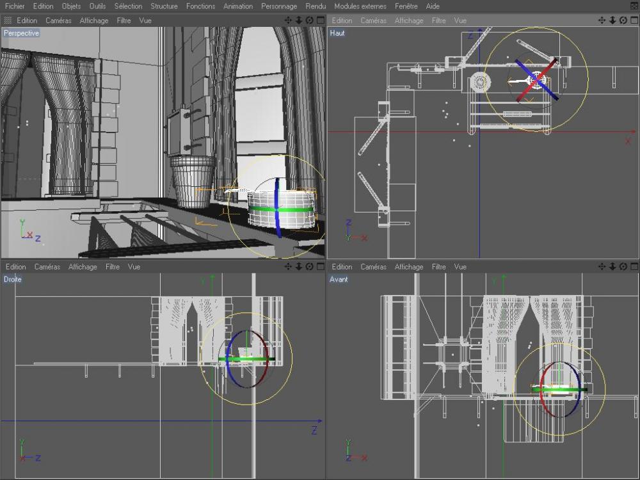640x480 pixels.
Task: Click the pan icon in Avant viewport header
Action: 602,267
